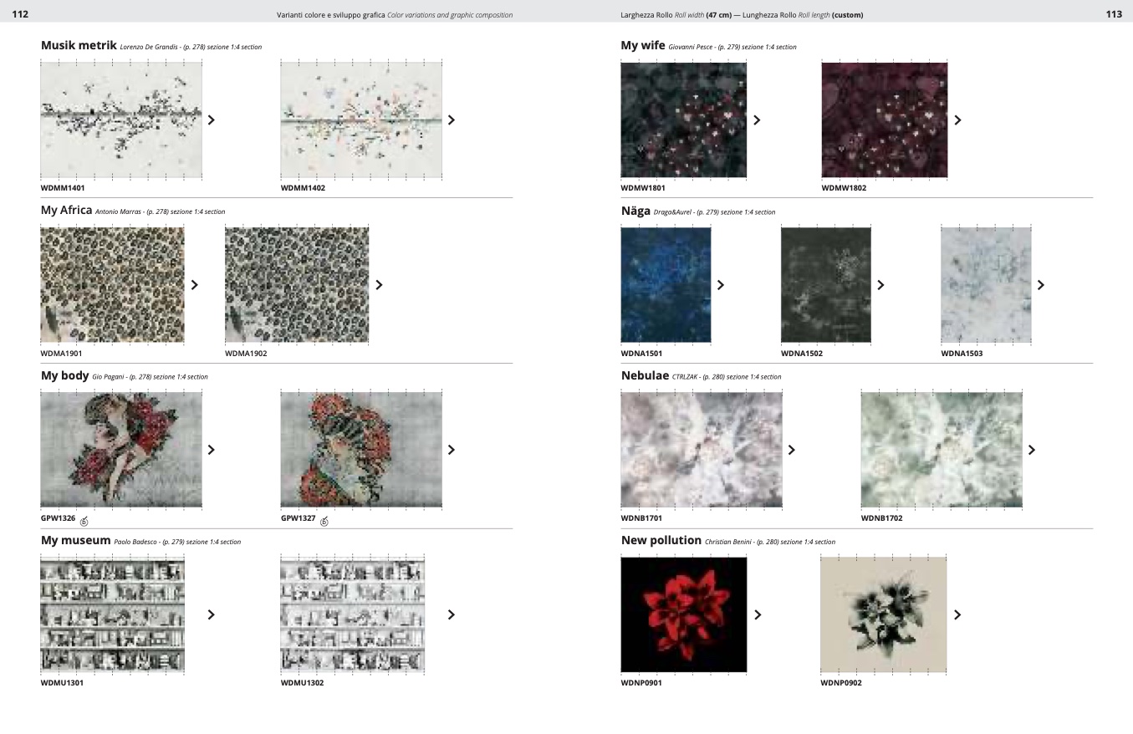Click the arrow right of the red flower WDNP0901
Viewport: 1133px width, 734px height.
coord(758,614)
